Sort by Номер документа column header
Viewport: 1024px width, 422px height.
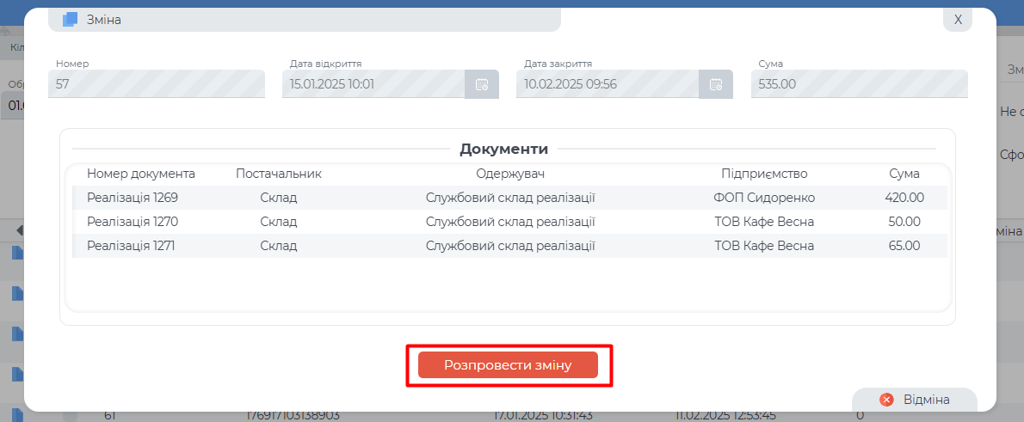141,174
